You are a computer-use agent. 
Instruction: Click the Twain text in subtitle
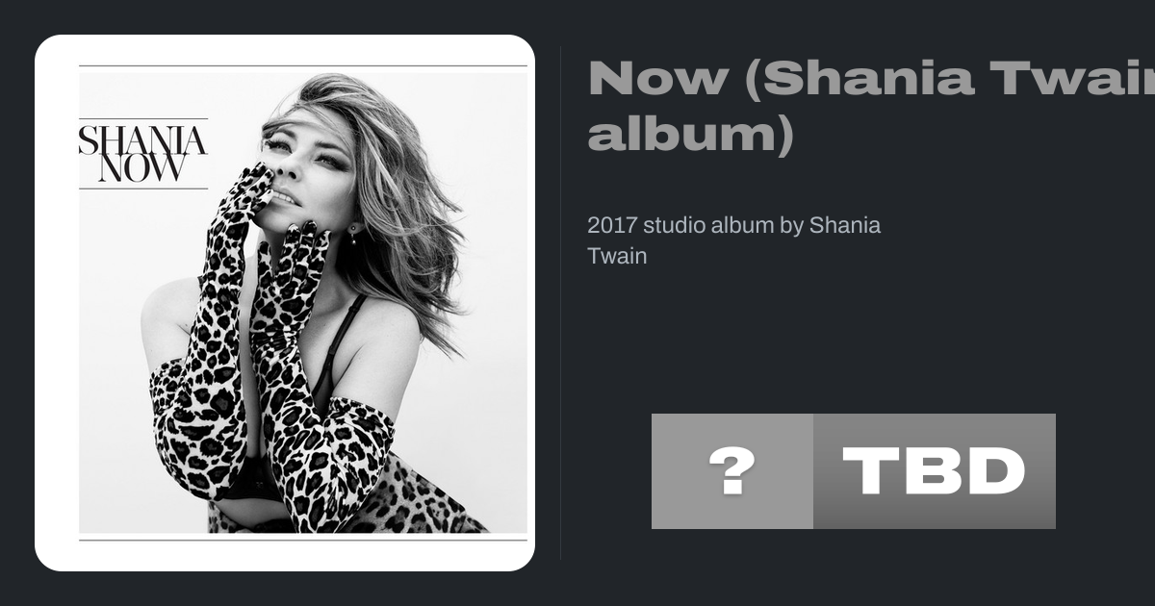[x=617, y=256]
